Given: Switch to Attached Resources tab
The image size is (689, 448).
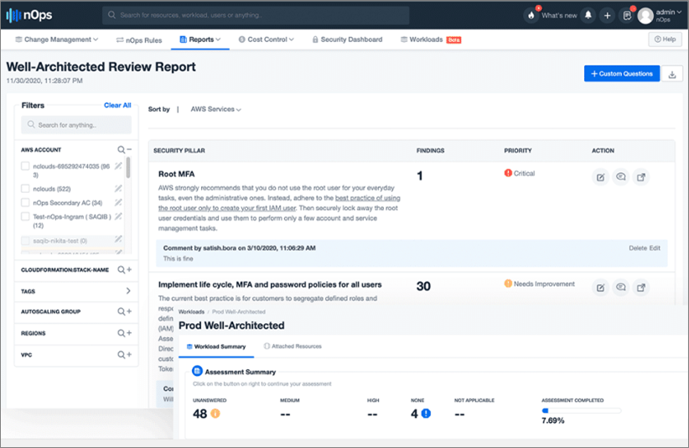Looking at the screenshot, I should pos(293,346).
